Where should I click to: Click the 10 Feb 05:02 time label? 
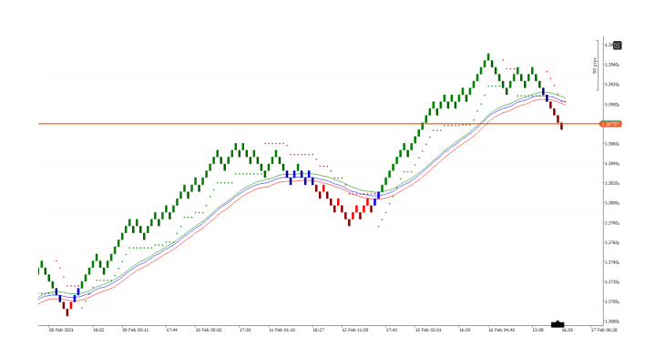(208, 330)
